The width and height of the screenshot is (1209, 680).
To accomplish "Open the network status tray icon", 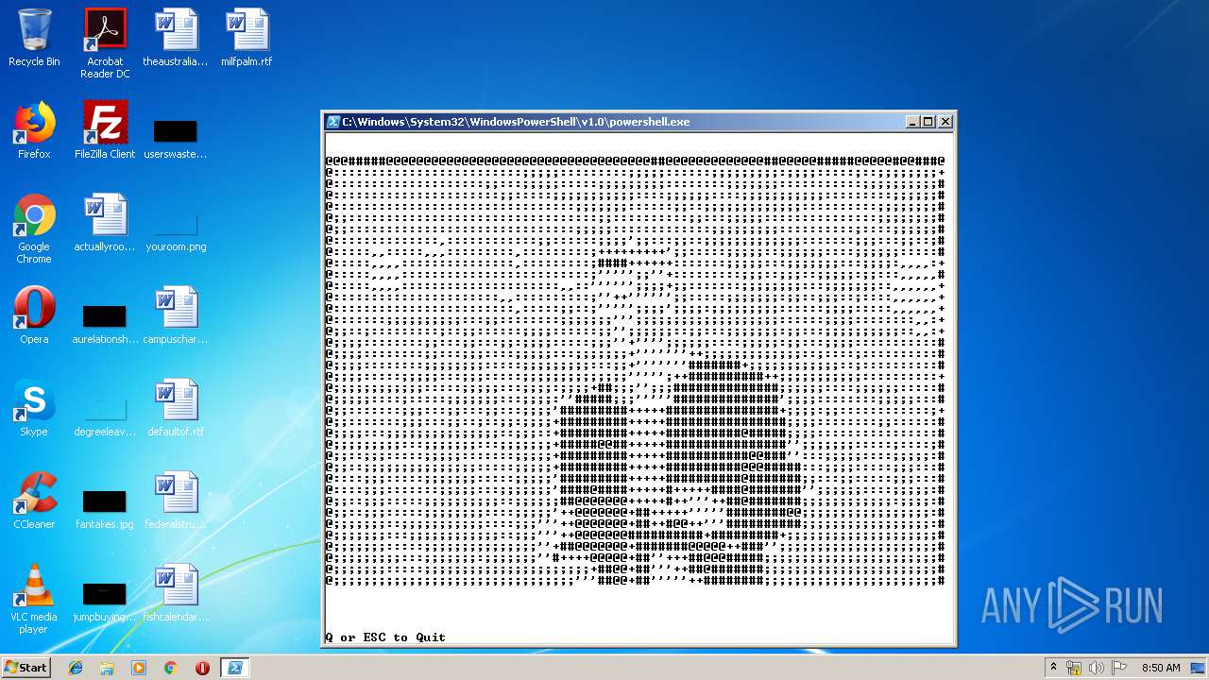I will (x=1074, y=668).
